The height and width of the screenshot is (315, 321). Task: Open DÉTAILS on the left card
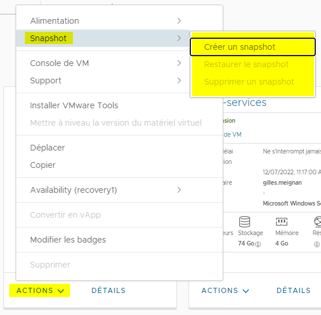(109, 291)
